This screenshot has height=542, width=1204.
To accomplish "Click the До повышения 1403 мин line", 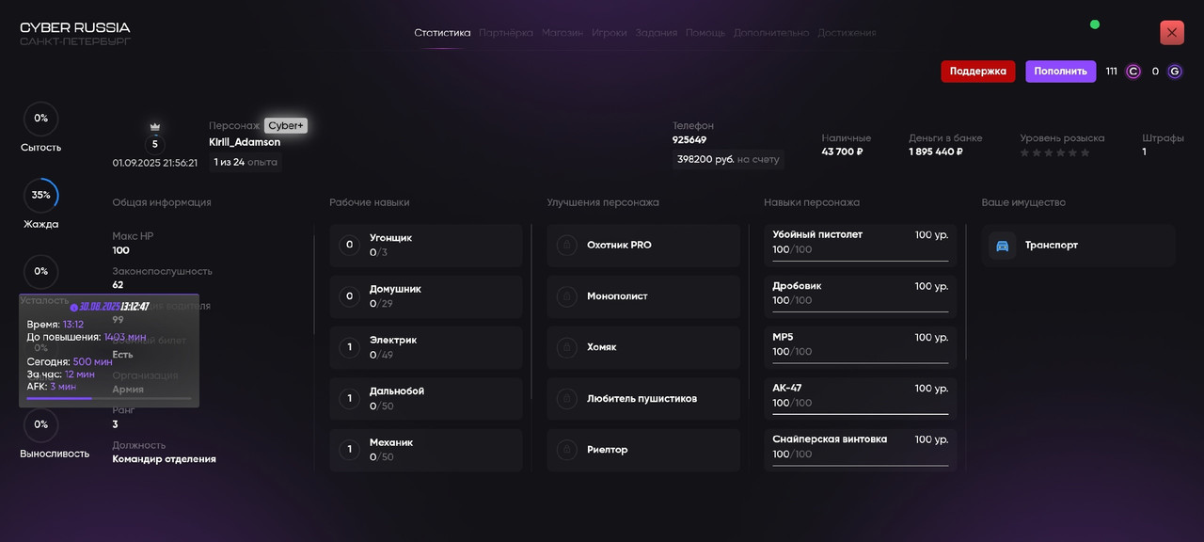I will [87, 337].
